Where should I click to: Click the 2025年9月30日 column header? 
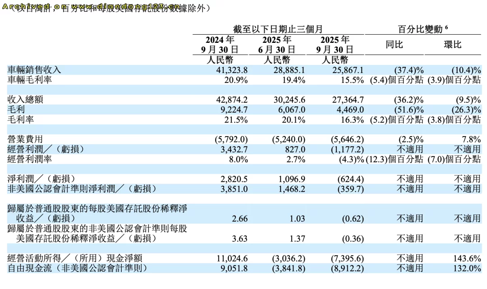(x=334, y=44)
